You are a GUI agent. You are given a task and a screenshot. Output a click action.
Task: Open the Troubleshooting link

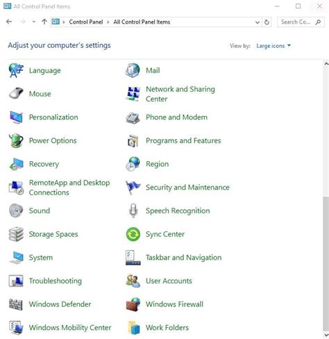click(56, 281)
